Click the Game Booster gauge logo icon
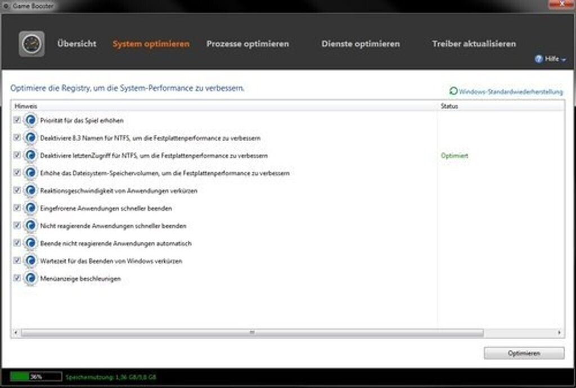Image resolution: width=576 pixels, height=388 pixels. click(31, 44)
